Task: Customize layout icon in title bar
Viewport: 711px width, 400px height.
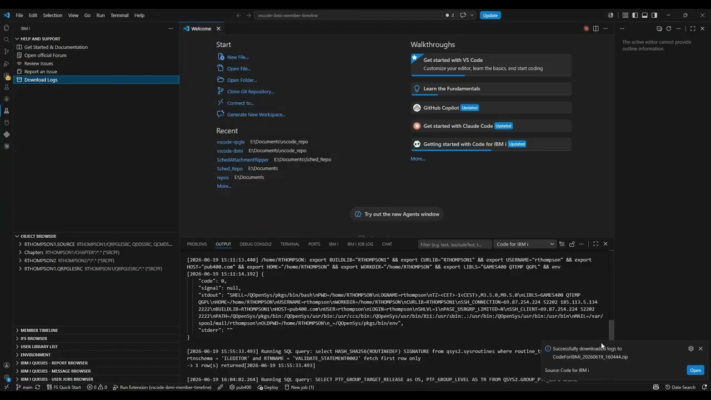Action: [625, 16]
